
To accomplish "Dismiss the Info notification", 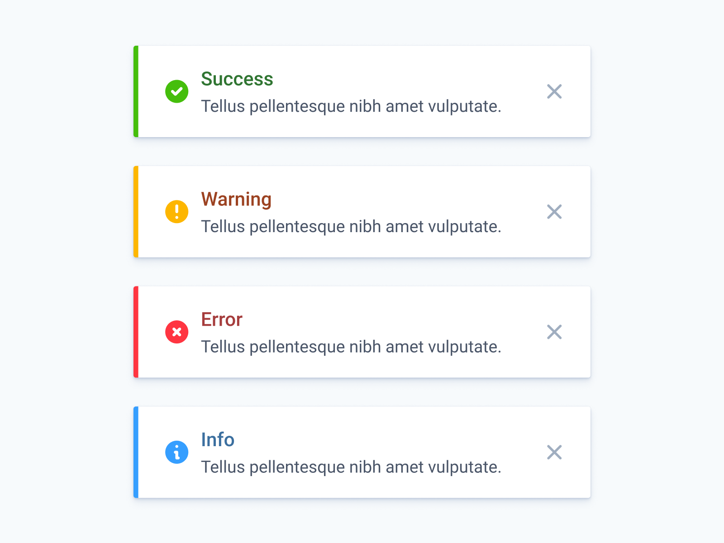I will pos(554,452).
